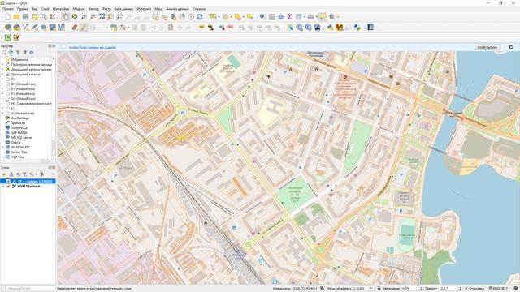Save the project with the floppy disk icon
520x292 pixels.
(x=25, y=17)
